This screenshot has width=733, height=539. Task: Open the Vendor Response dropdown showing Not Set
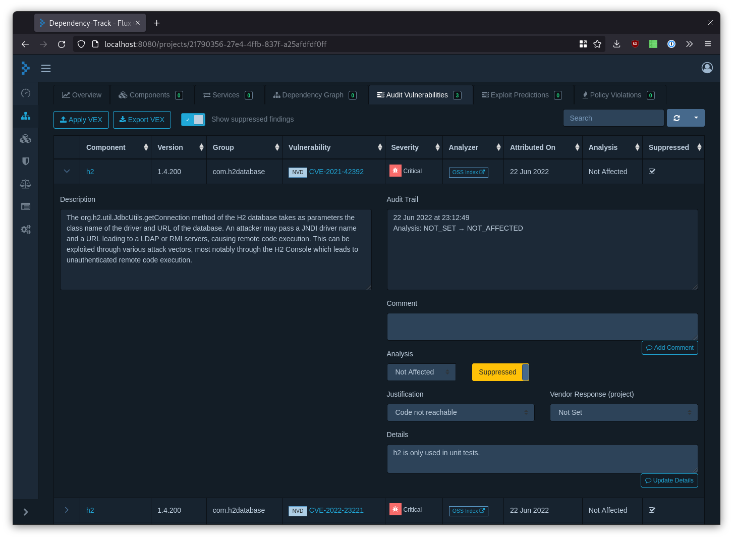(624, 412)
